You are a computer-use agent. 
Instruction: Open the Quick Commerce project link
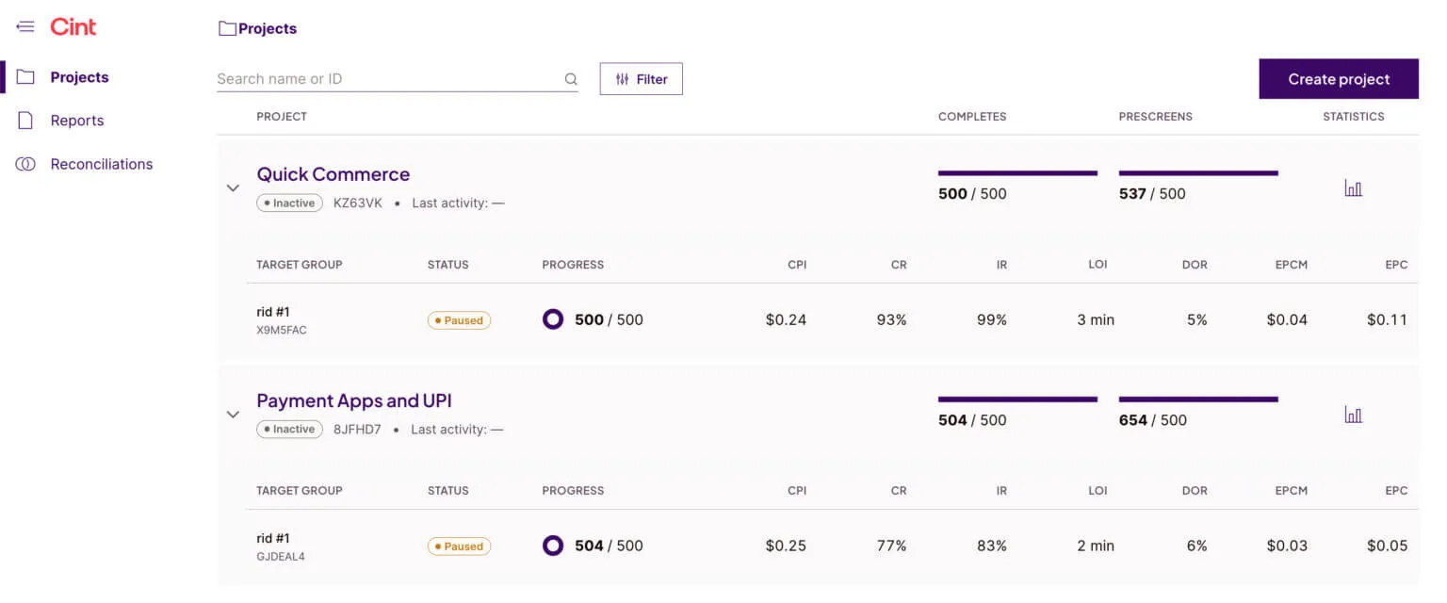click(333, 174)
